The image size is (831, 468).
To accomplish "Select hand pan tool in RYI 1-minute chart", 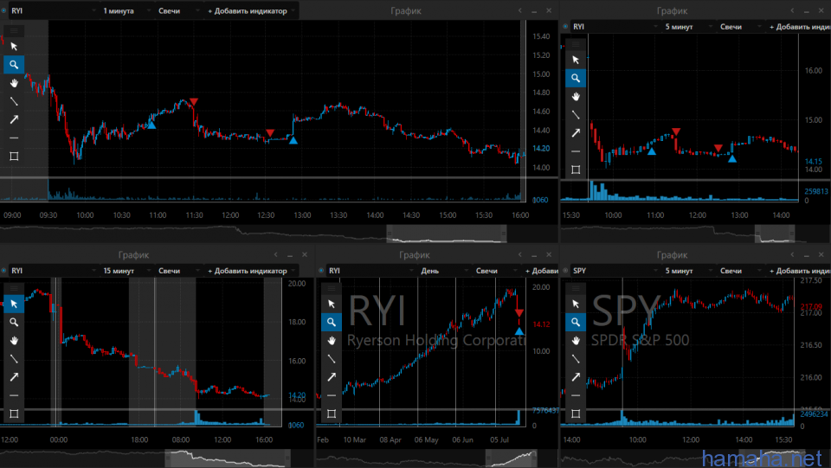I will pyautogui.click(x=14, y=83).
